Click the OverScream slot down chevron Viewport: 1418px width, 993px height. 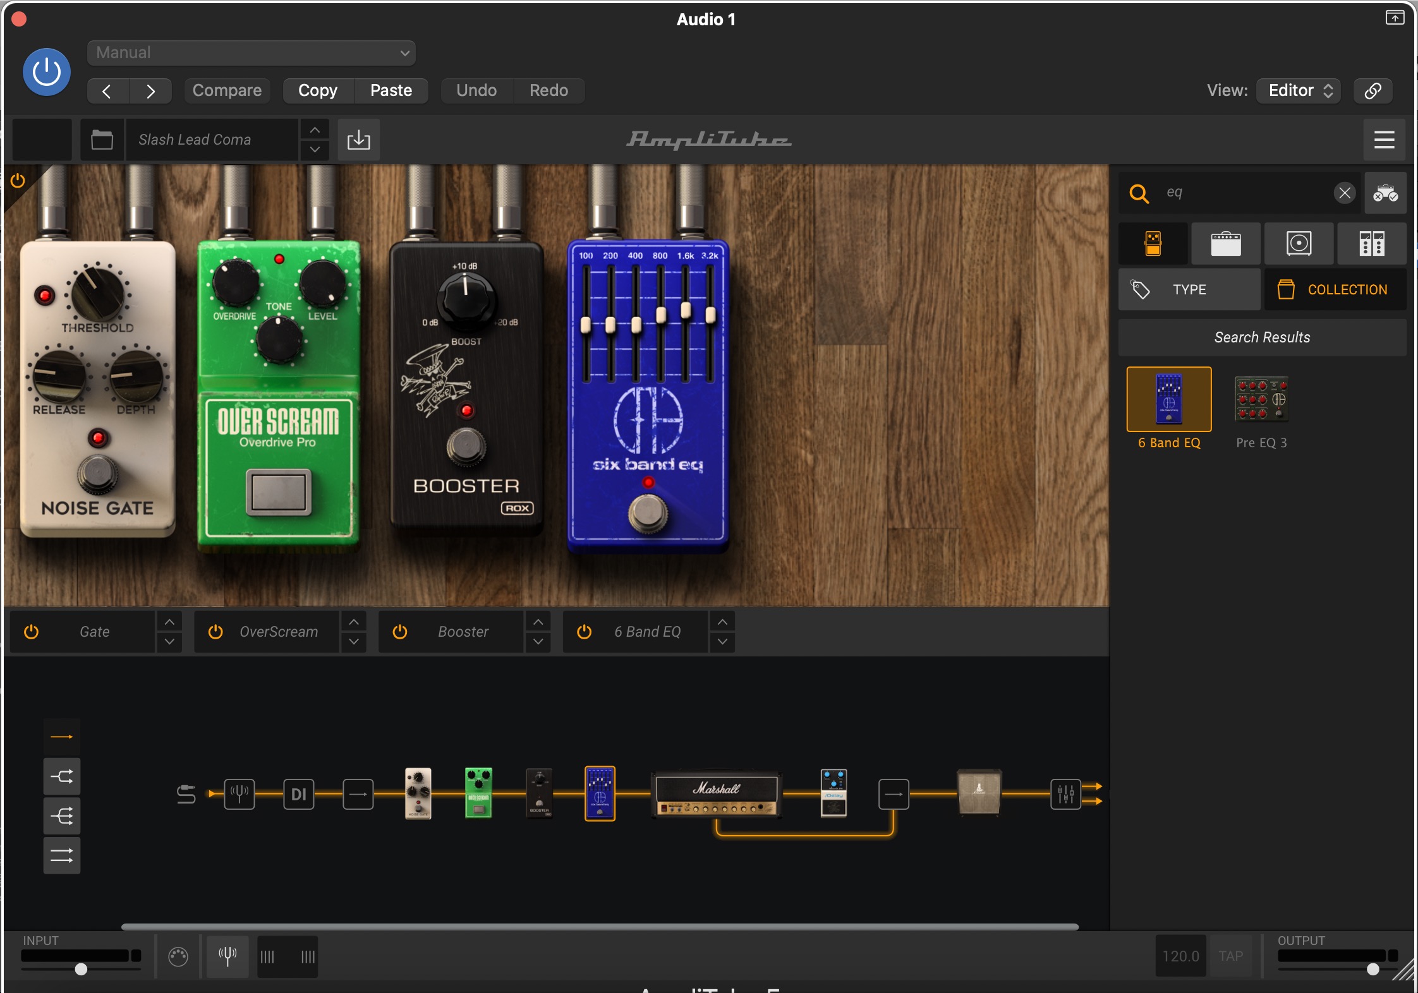(x=354, y=642)
